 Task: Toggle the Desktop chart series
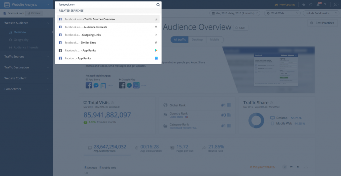point(91,168)
